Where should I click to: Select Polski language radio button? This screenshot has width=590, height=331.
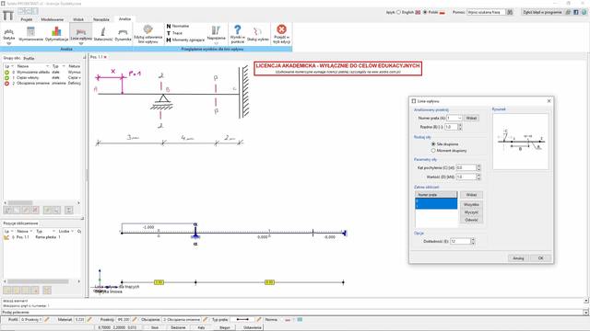pos(425,12)
